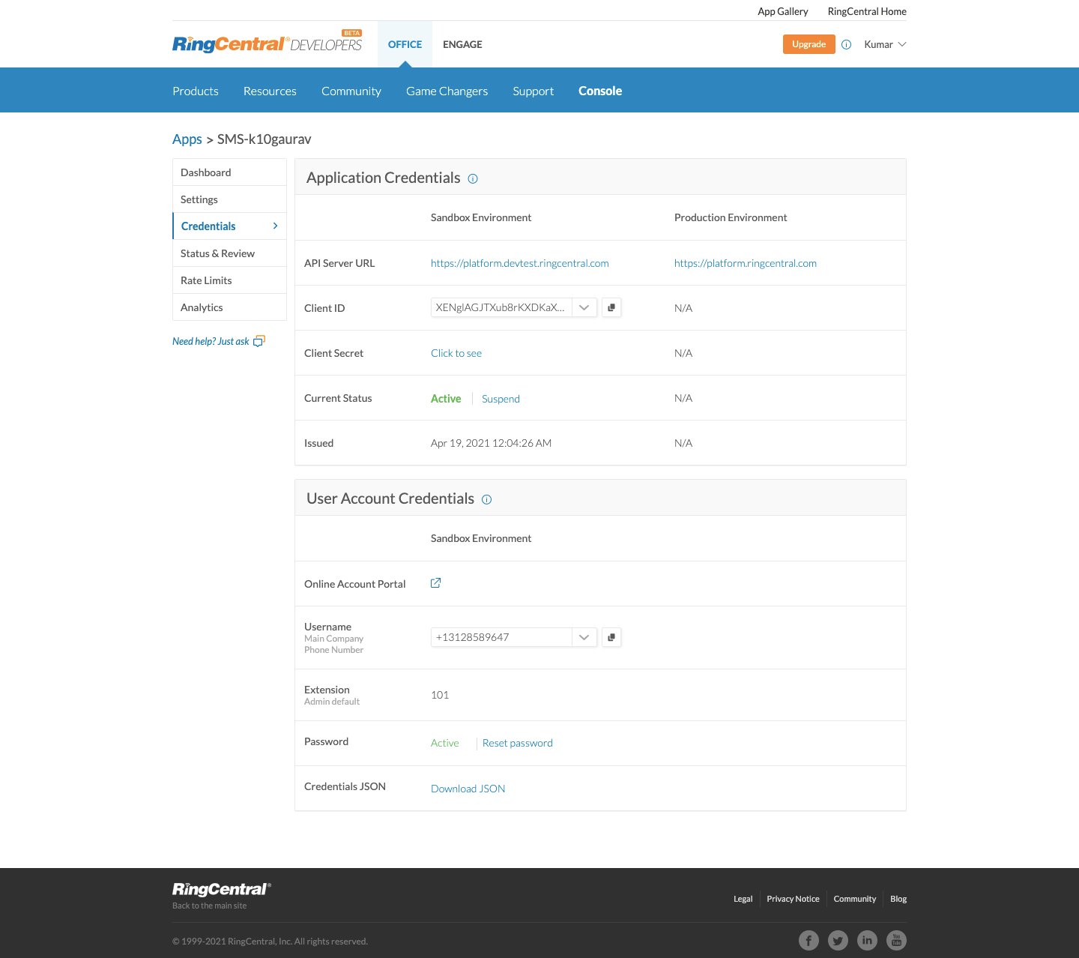
Task: Select Dashboard in the sidebar
Action: 229,172
